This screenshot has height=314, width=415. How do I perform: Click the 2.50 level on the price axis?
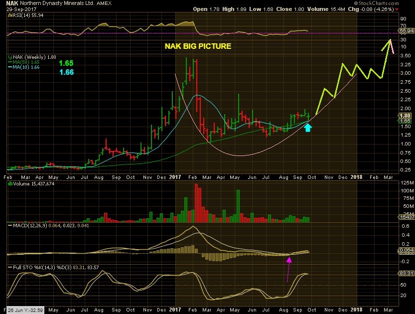click(x=406, y=91)
